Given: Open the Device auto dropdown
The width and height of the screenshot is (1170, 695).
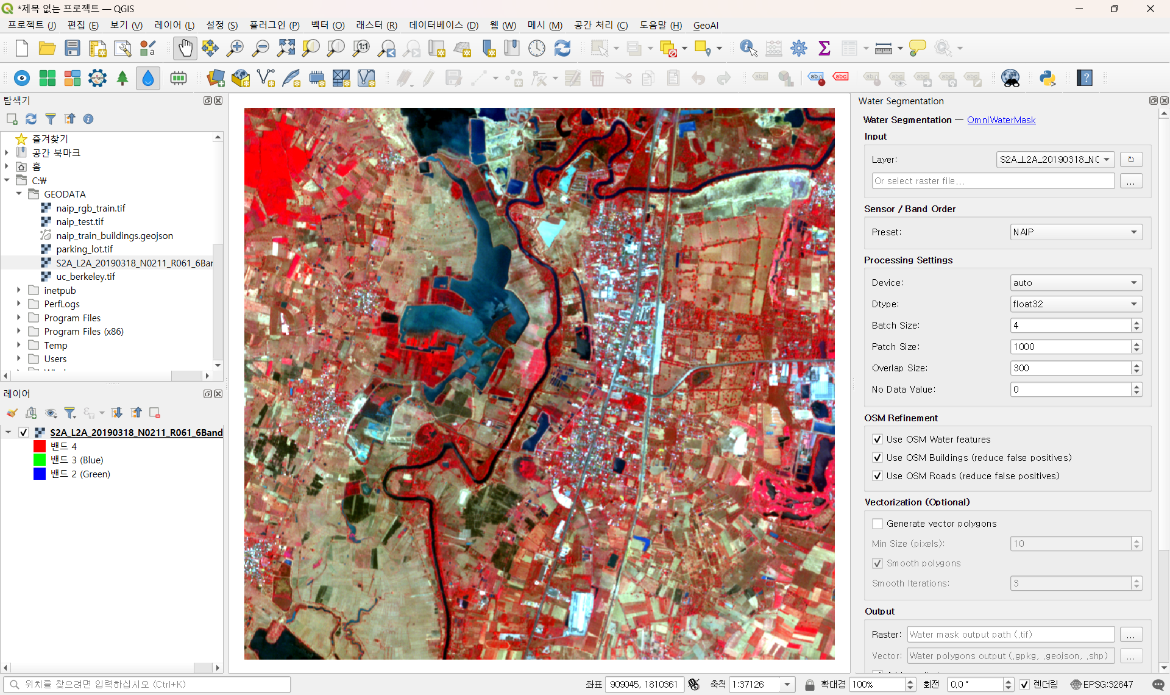Looking at the screenshot, I should click(x=1076, y=282).
